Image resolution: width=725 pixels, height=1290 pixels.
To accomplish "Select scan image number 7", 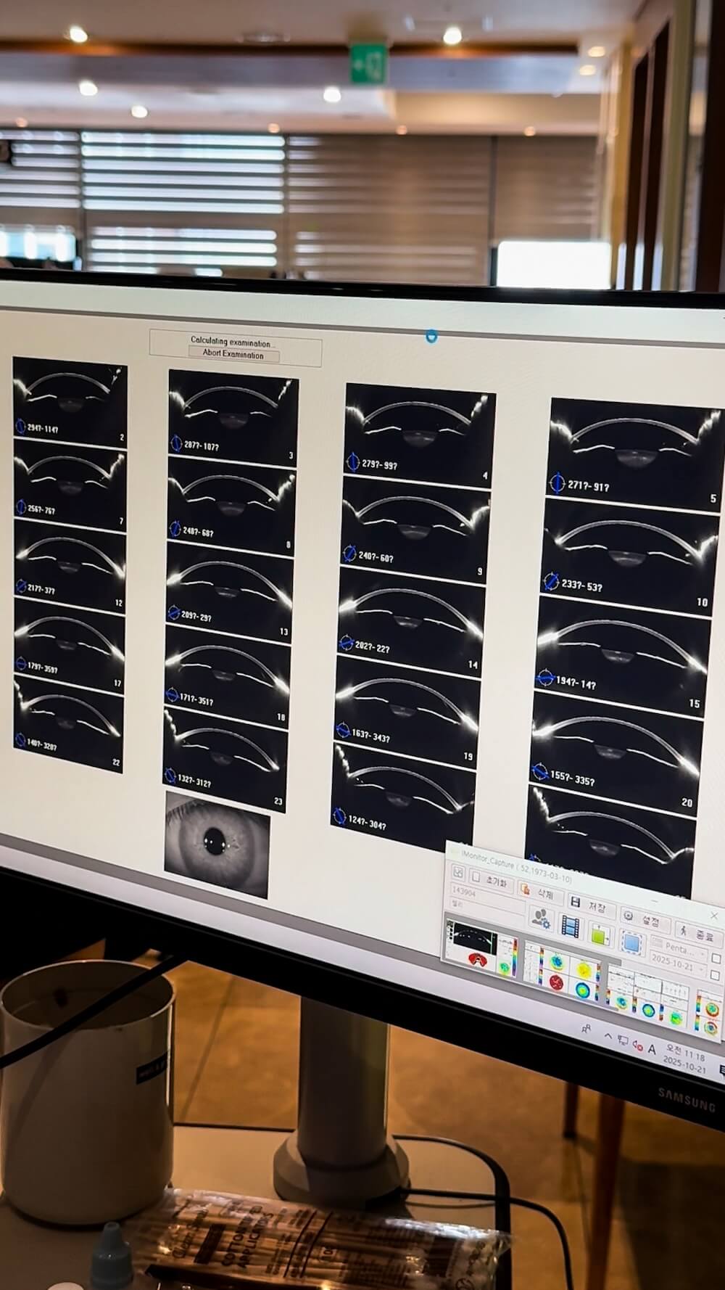I will pyautogui.click(x=69, y=484).
